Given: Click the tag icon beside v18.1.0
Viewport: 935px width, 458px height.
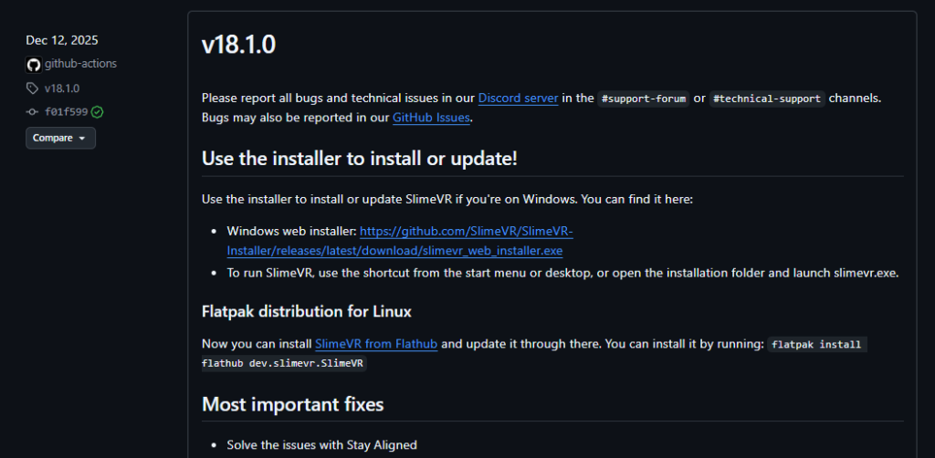Looking at the screenshot, I should [33, 88].
